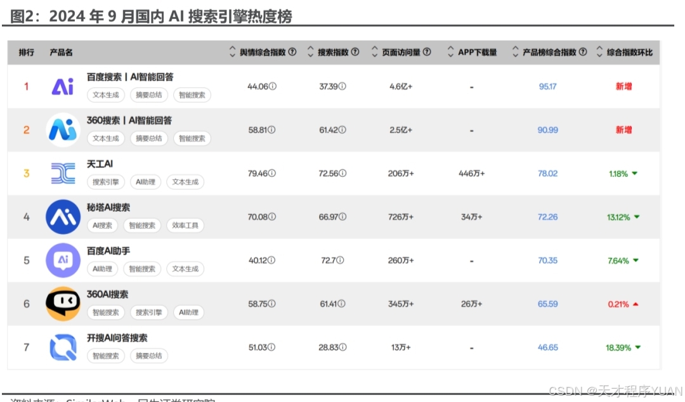Open 百度搜索 | AI智能回答 product link
The image size is (685, 402).
[x=130, y=77]
